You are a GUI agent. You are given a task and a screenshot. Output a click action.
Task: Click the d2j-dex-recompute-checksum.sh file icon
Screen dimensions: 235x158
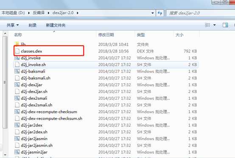click(17, 118)
